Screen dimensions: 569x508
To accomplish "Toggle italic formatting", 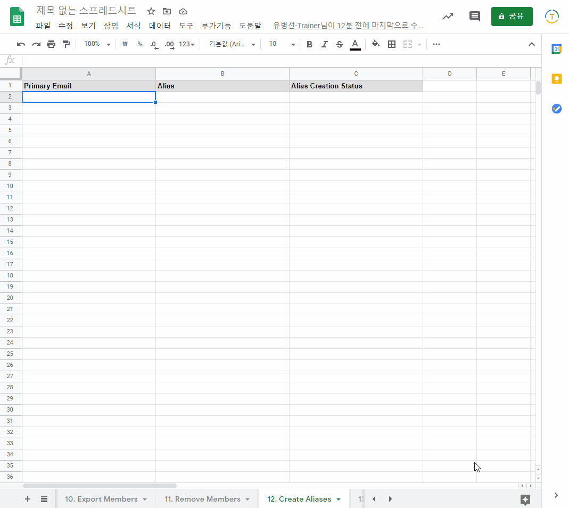I will (x=324, y=44).
